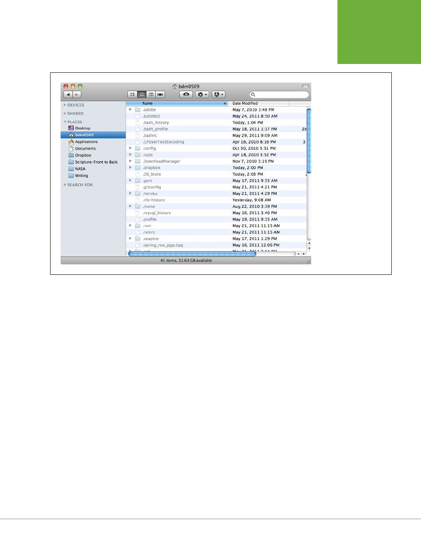The width and height of the screenshot is (421, 548).
Task: Switch to column view
Action: click(x=151, y=95)
